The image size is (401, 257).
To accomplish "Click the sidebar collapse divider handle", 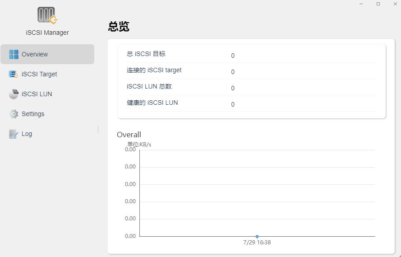I will click(98, 130).
